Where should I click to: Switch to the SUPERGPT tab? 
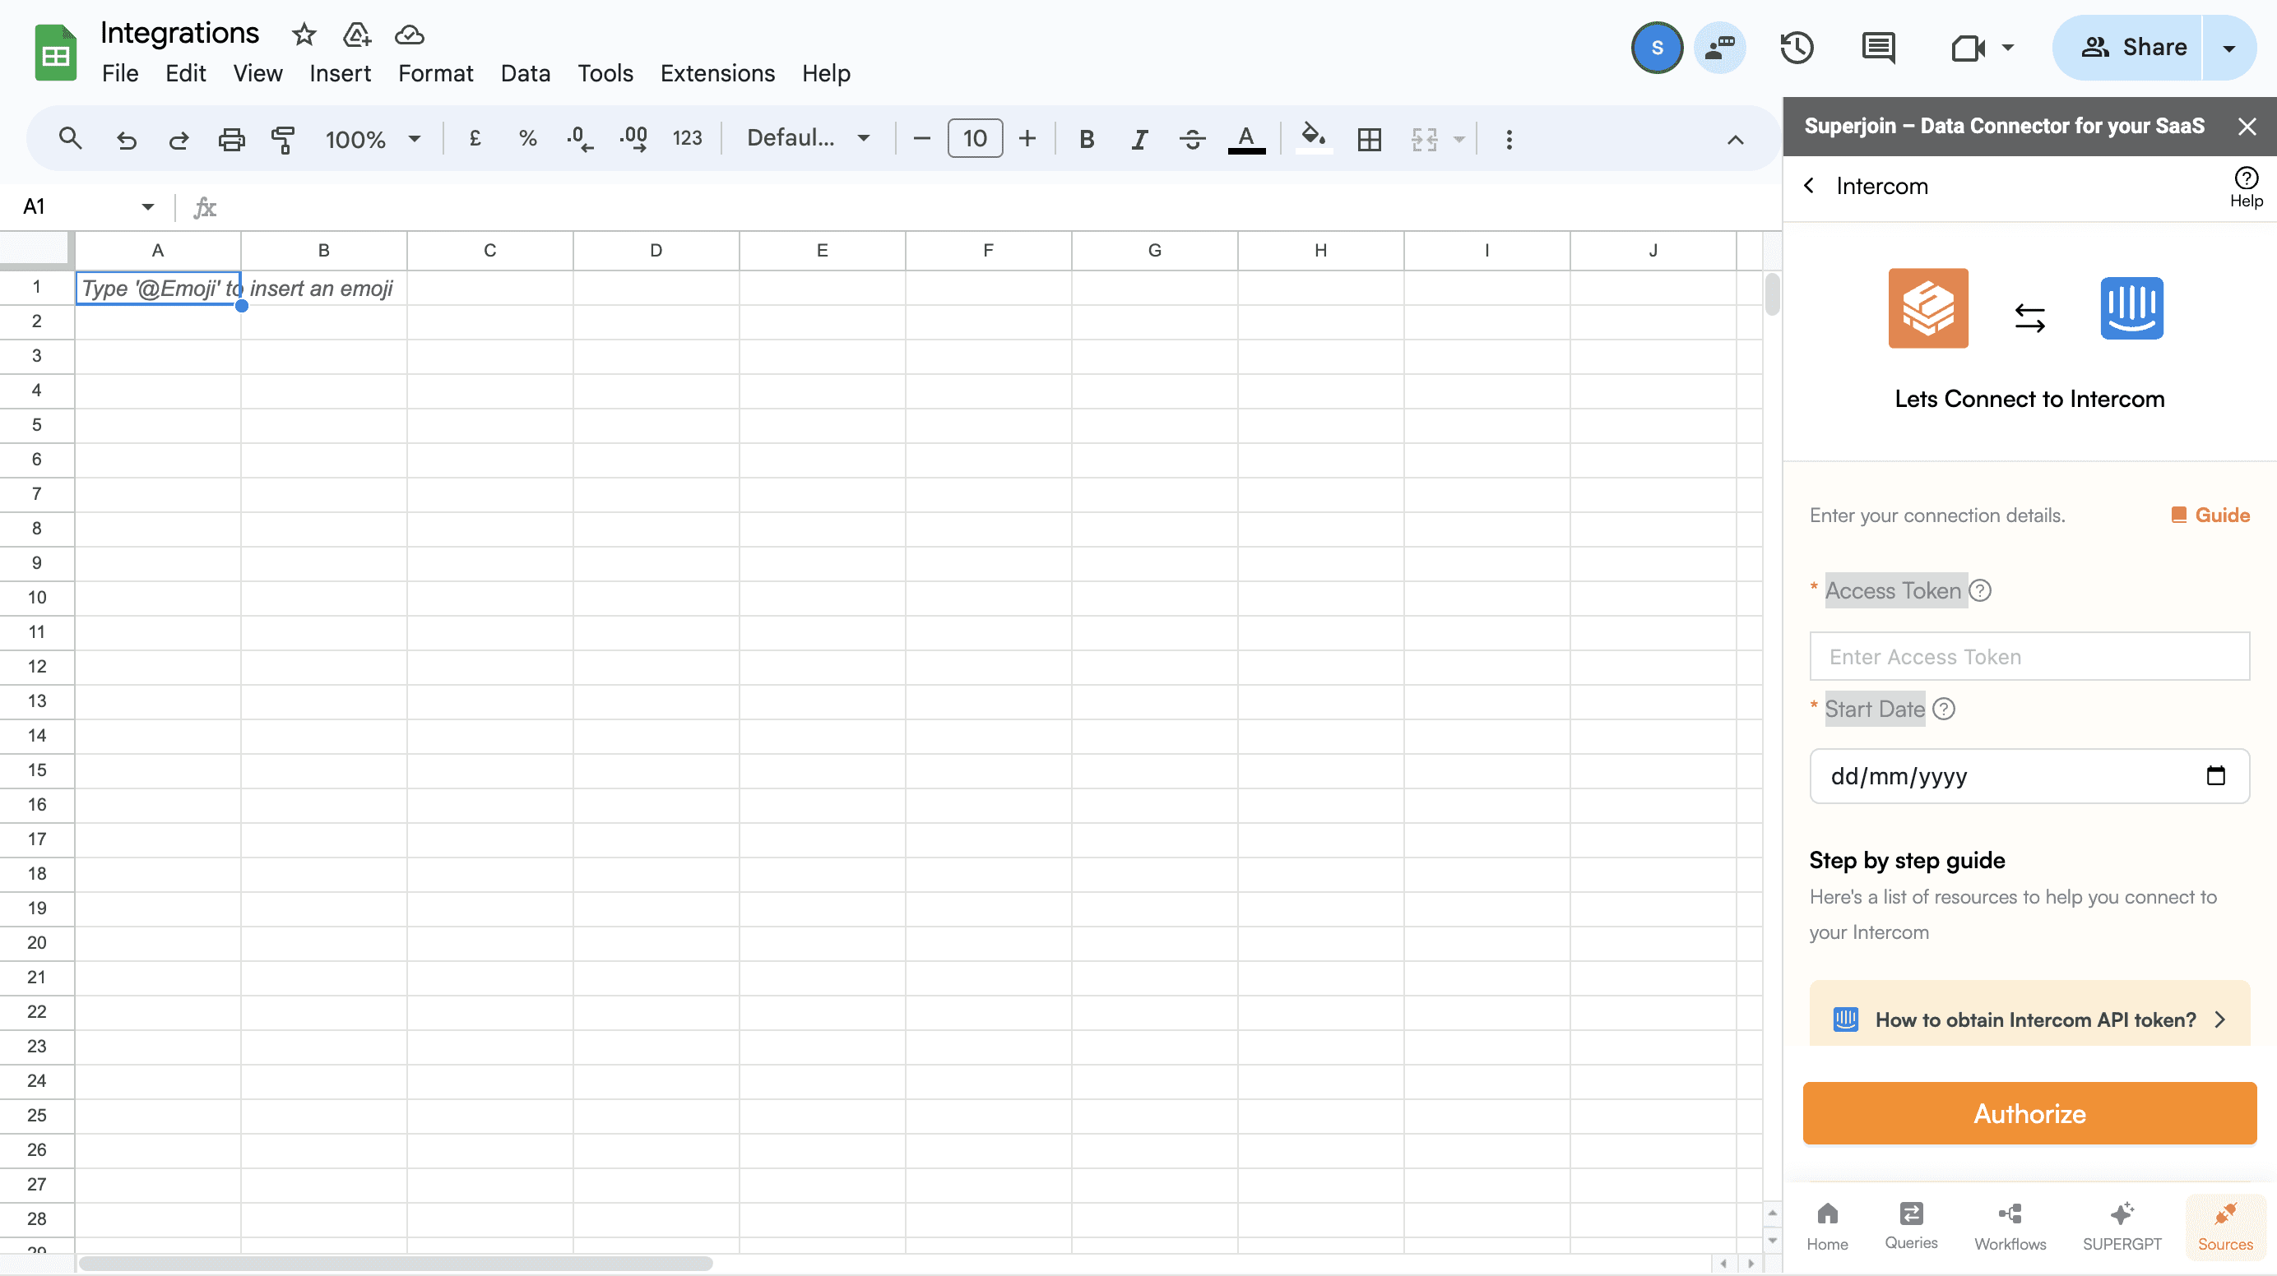(2122, 1227)
